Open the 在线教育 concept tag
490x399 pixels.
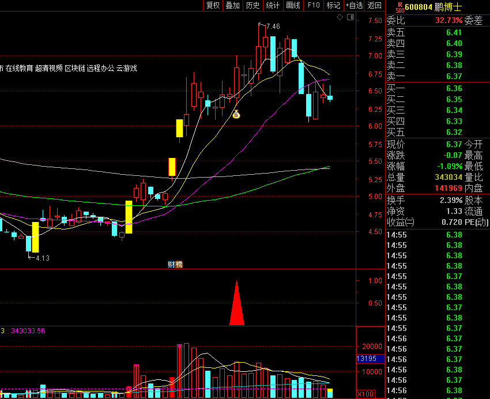coord(19,68)
